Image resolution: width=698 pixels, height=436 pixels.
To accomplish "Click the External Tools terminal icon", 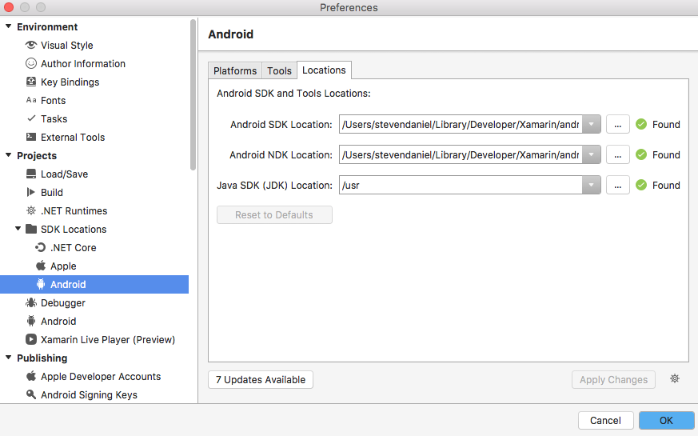I will (x=30, y=137).
